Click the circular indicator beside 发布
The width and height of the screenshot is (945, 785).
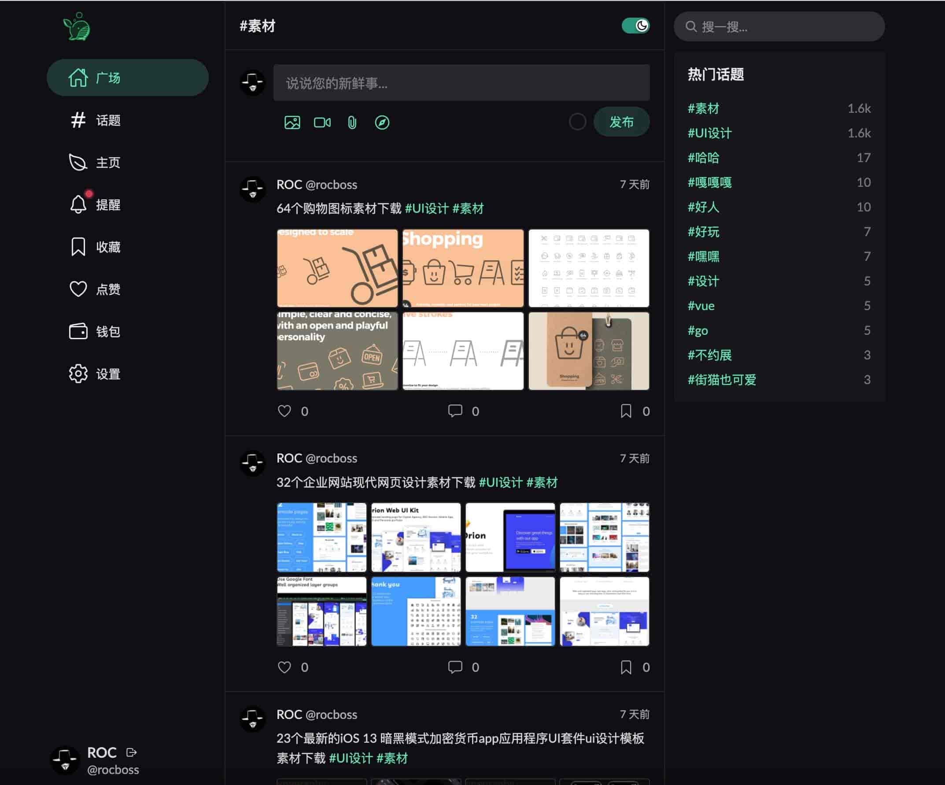tap(577, 122)
